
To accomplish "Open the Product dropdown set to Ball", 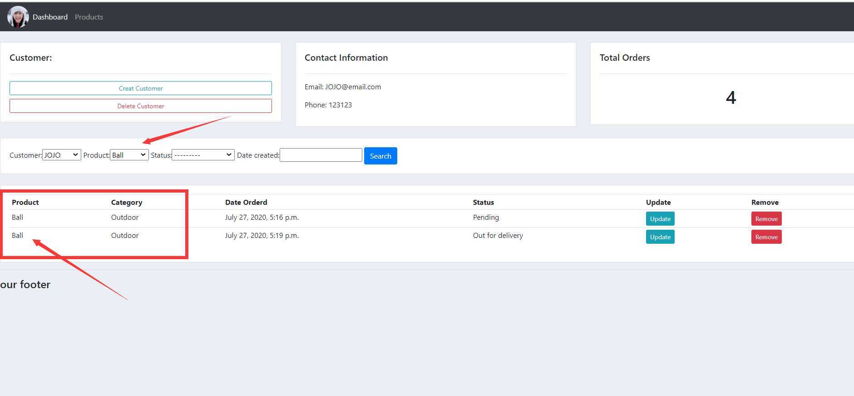I will (129, 155).
